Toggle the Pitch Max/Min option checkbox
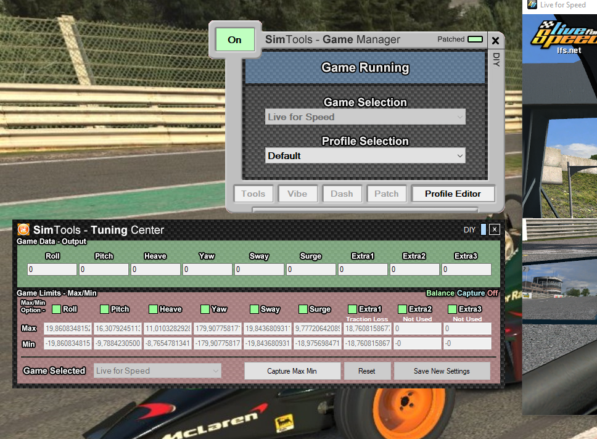The height and width of the screenshot is (439, 597). 104,309
